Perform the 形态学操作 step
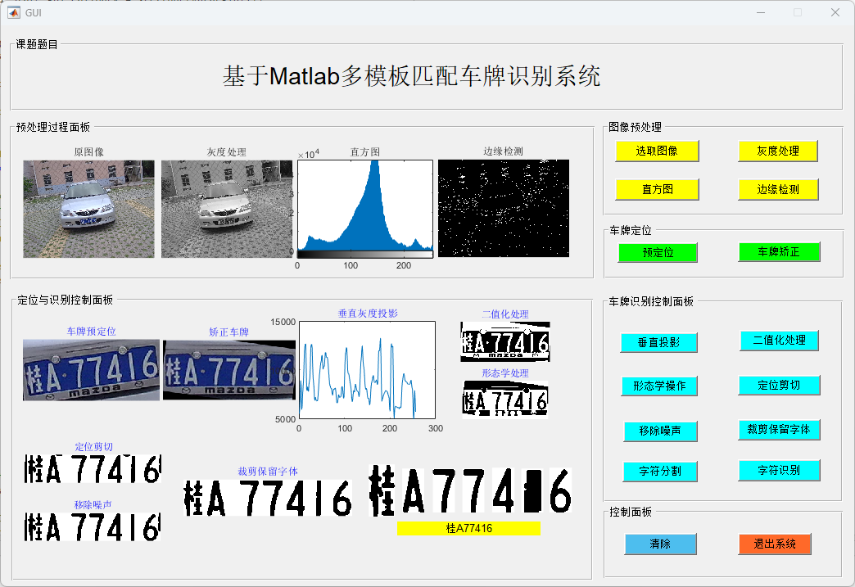855x587 pixels. coord(659,386)
